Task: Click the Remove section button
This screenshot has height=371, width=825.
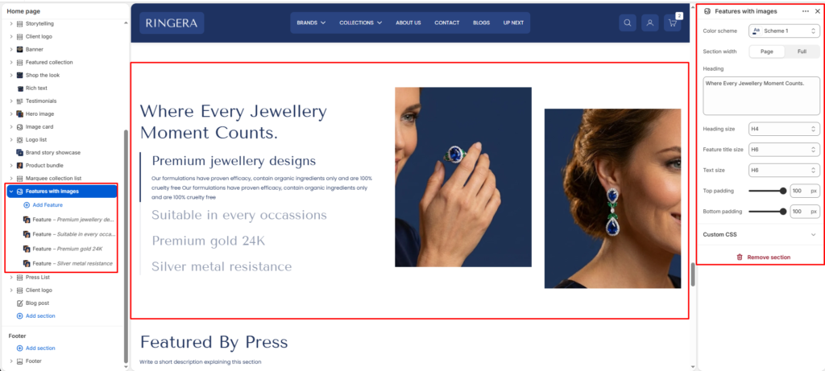Action: coord(763,257)
